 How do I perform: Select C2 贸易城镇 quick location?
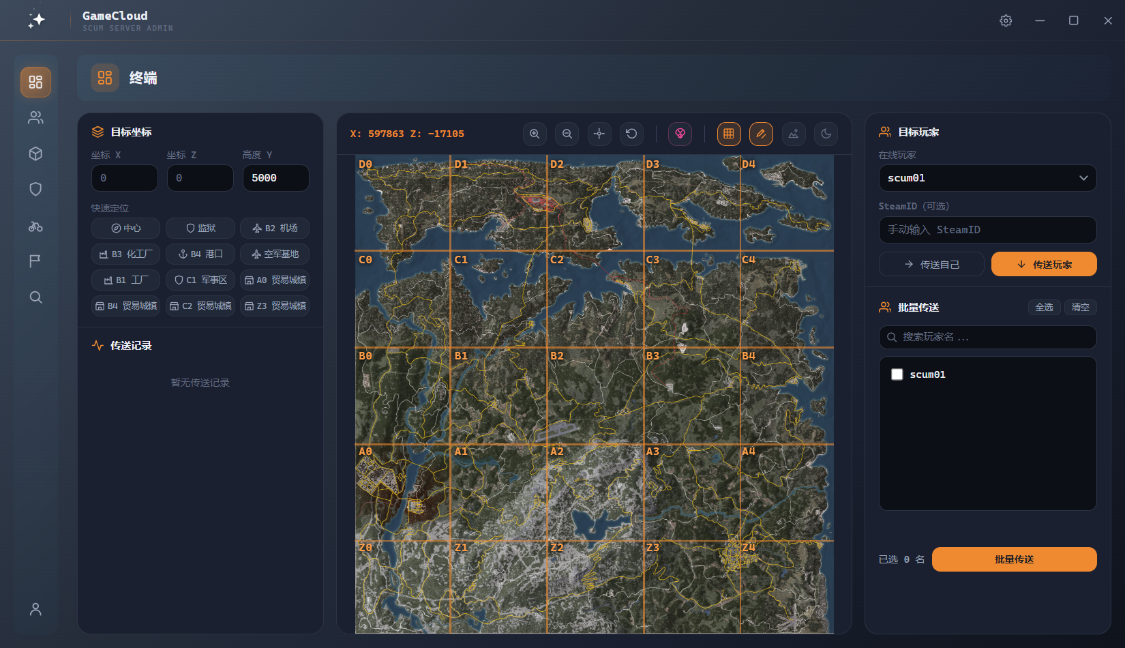(200, 306)
